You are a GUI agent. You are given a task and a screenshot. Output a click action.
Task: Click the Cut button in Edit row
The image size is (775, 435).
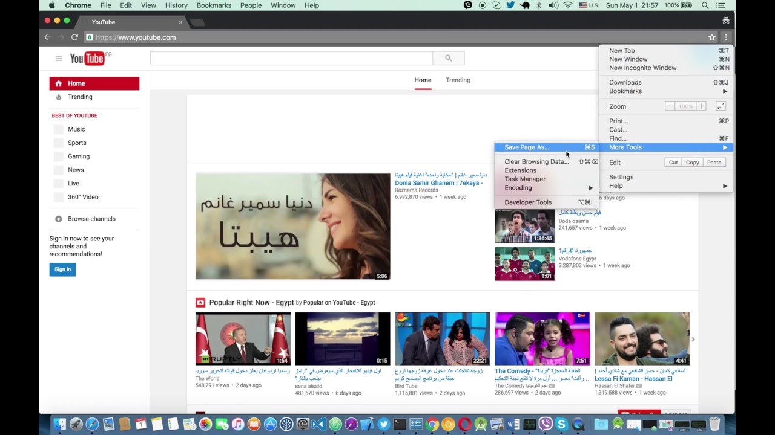(x=673, y=163)
